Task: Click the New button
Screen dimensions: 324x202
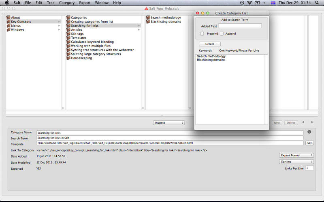Action: (277, 123)
